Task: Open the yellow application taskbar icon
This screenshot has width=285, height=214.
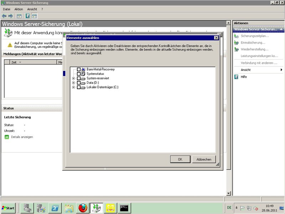Action: [110, 208]
